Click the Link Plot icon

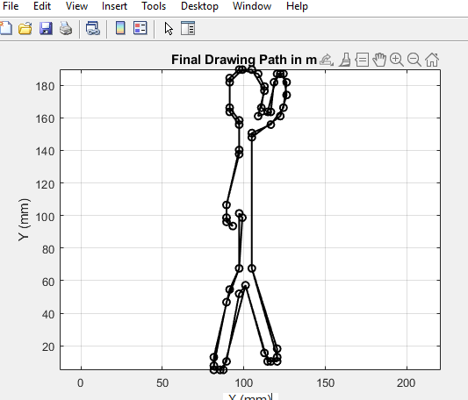click(93, 29)
